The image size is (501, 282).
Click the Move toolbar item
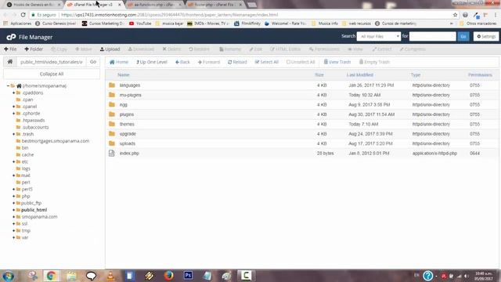click(x=84, y=49)
